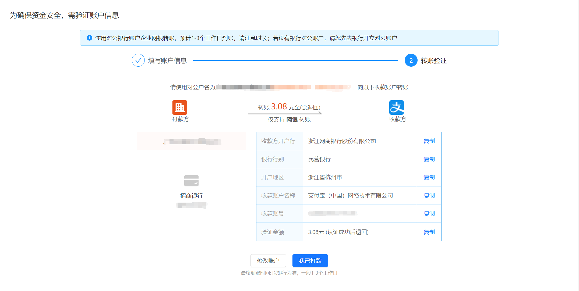This screenshot has height=291, width=579.
Task: Copy the 验证金额 value
Action: coord(429,232)
